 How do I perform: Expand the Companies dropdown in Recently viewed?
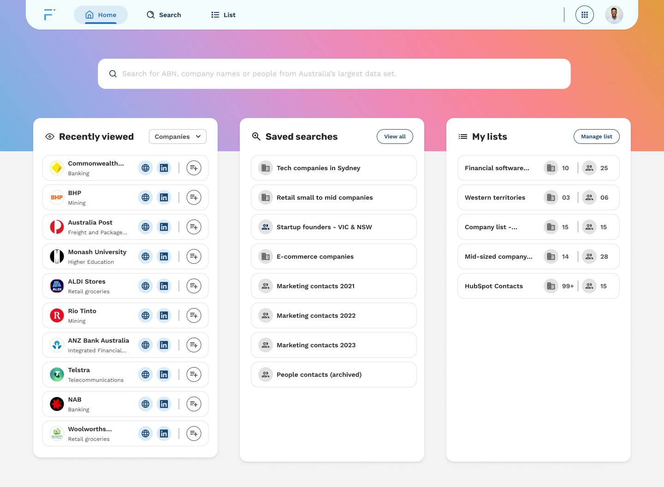178,137
